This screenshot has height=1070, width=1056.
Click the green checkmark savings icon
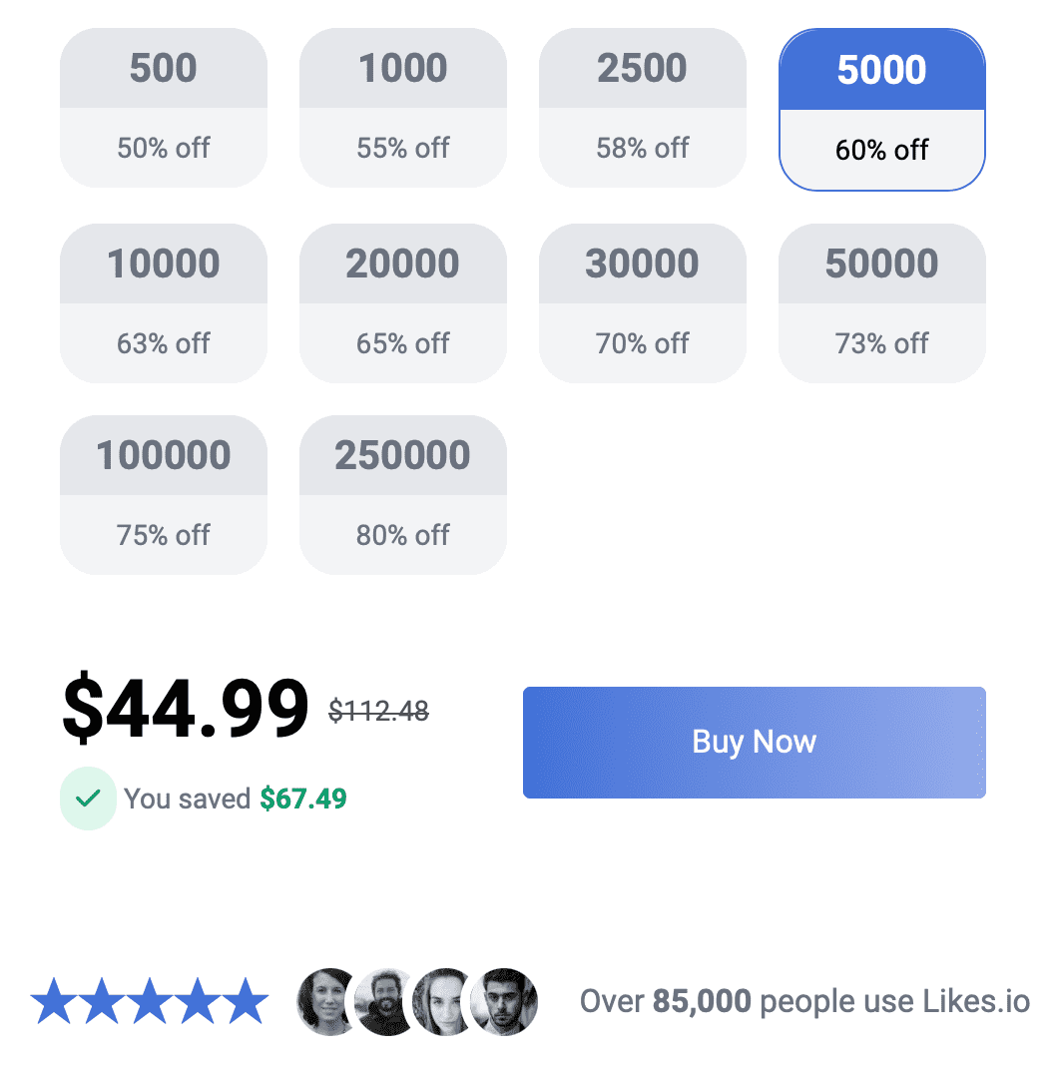(x=88, y=799)
